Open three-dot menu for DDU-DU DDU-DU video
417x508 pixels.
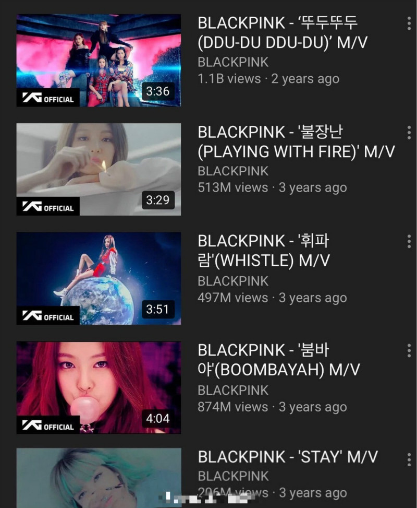tap(409, 23)
